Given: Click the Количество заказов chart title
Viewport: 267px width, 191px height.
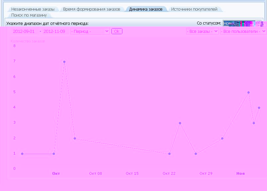Looking at the screenshot, I should point(28,41).
